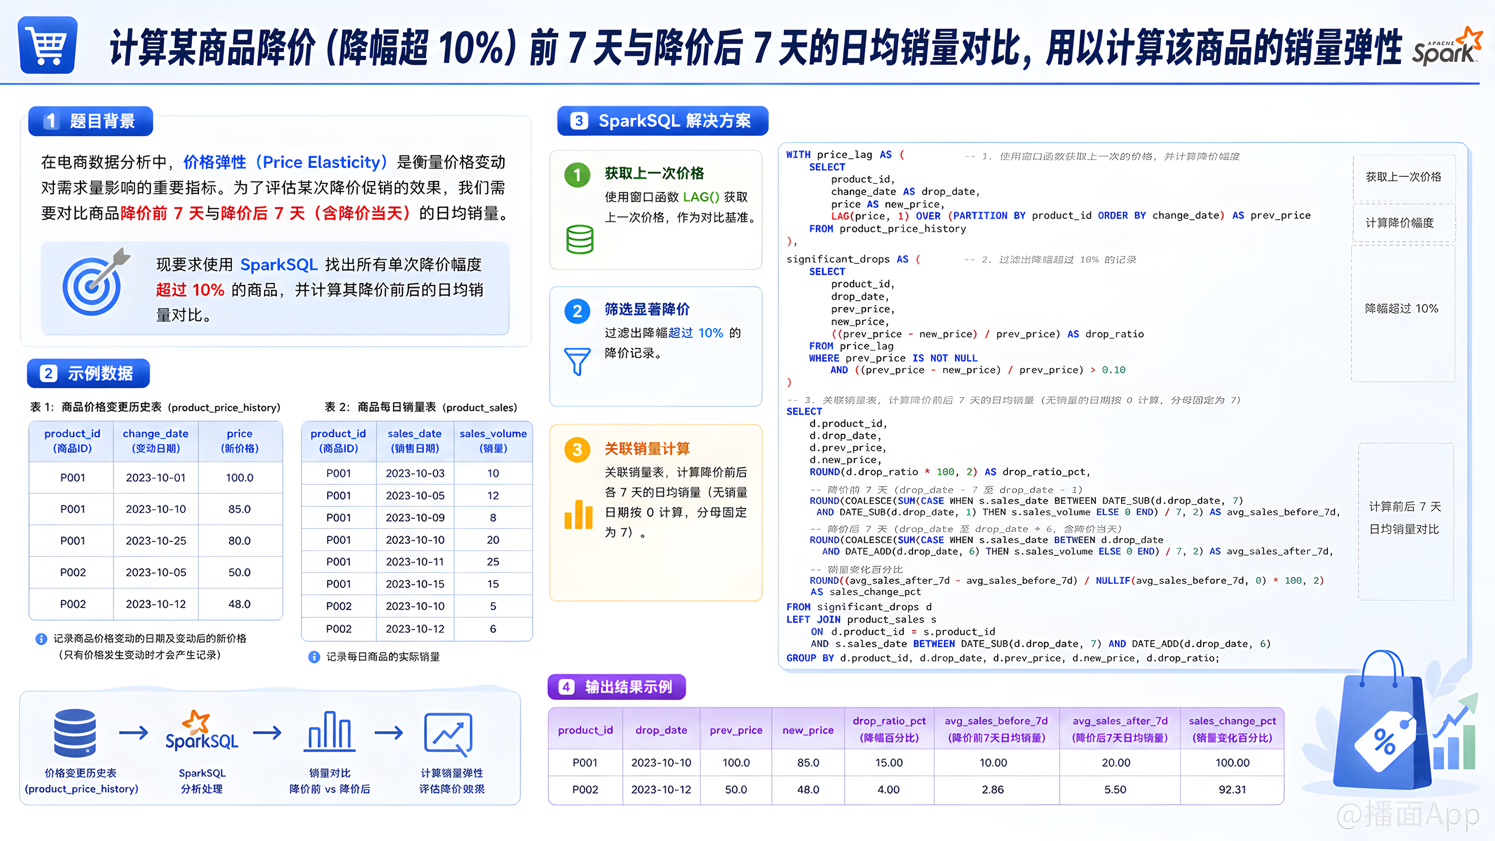Click the 92.31 result cell

tap(1232, 790)
